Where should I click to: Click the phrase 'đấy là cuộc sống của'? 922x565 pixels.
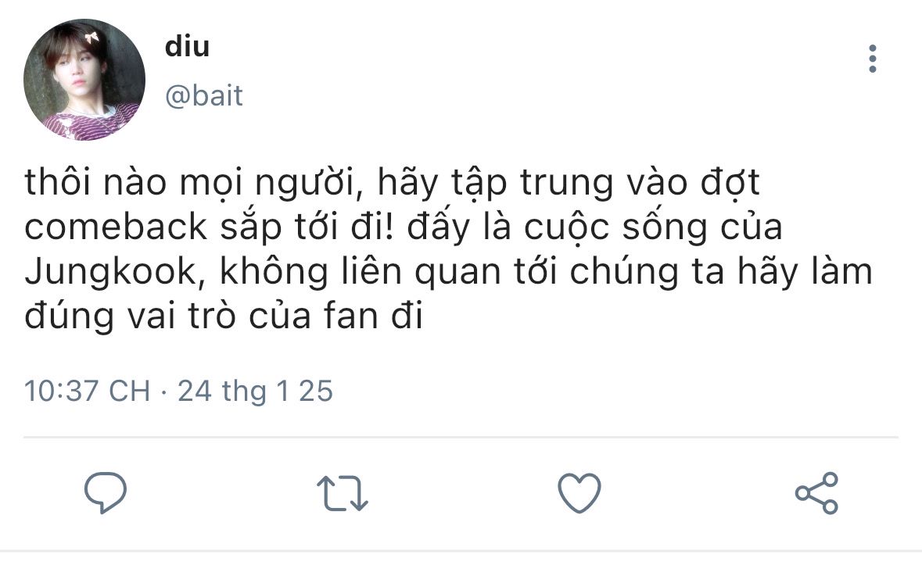(594, 227)
